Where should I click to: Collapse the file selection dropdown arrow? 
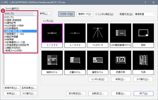pos(35,13)
